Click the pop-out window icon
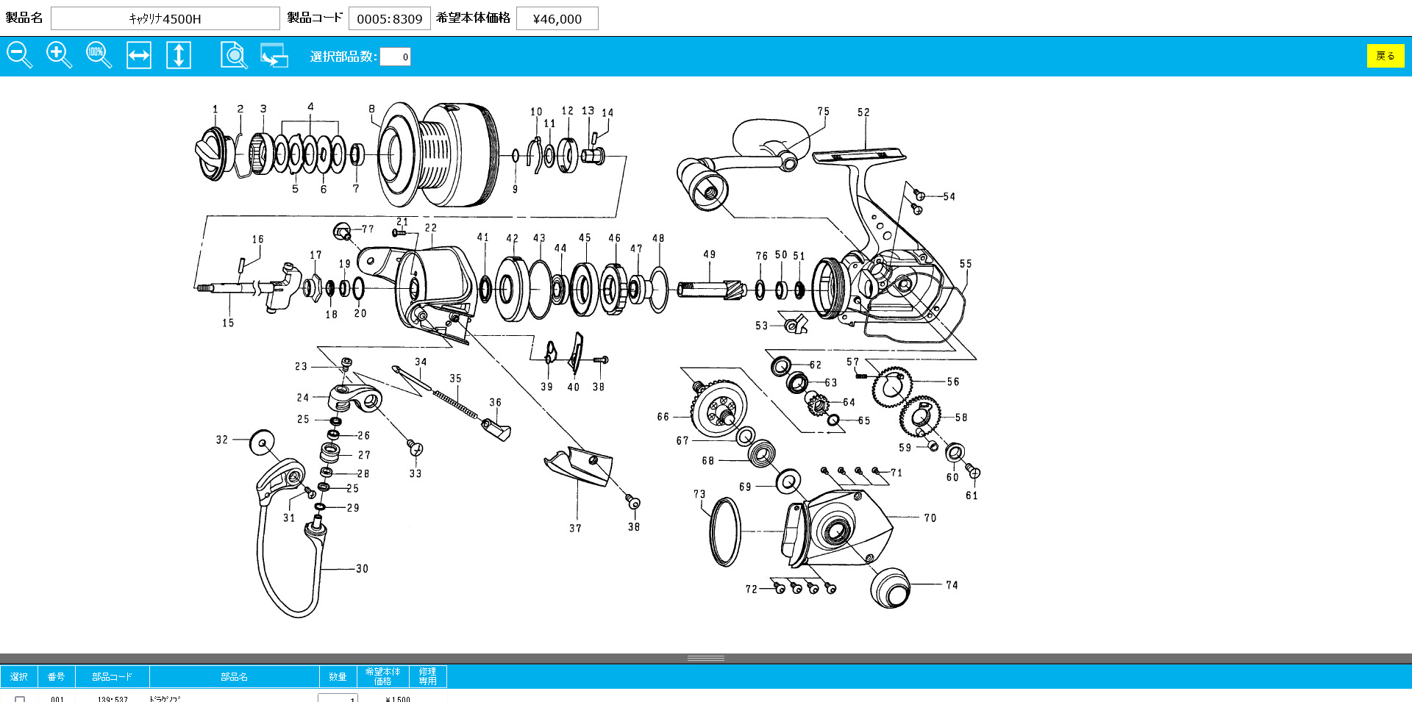Viewport: 1412px width, 702px height. (274, 56)
